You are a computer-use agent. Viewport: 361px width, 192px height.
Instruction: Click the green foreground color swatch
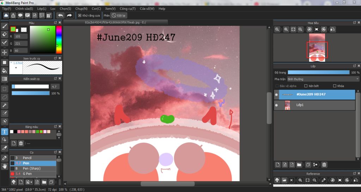[x=13, y=29]
